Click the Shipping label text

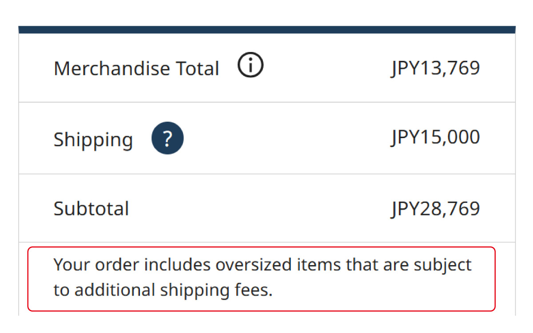[93, 140]
